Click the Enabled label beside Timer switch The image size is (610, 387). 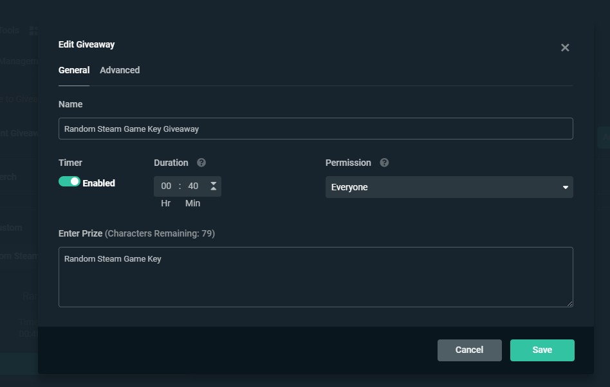click(x=98, y=183)
